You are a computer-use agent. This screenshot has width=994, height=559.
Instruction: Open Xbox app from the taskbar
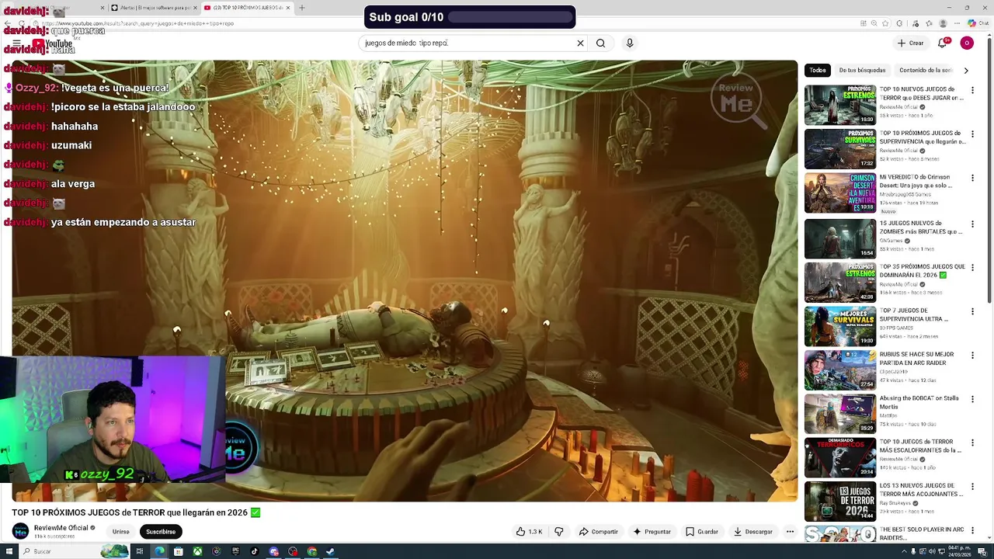tap(198, 552)
